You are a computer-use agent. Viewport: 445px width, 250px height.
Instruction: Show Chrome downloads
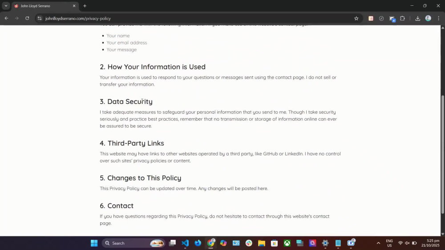(x=417, y=18)
